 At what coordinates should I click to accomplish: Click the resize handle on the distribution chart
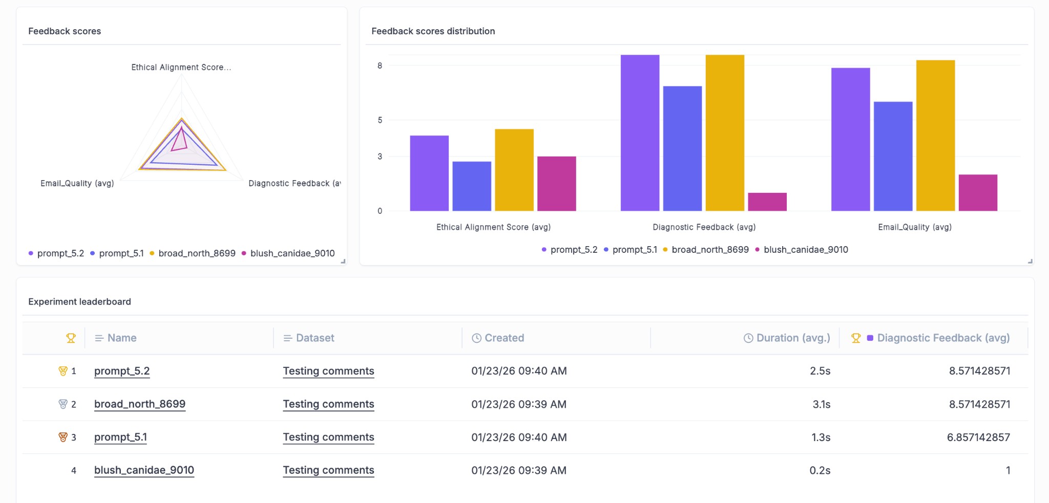point(1031,261)
